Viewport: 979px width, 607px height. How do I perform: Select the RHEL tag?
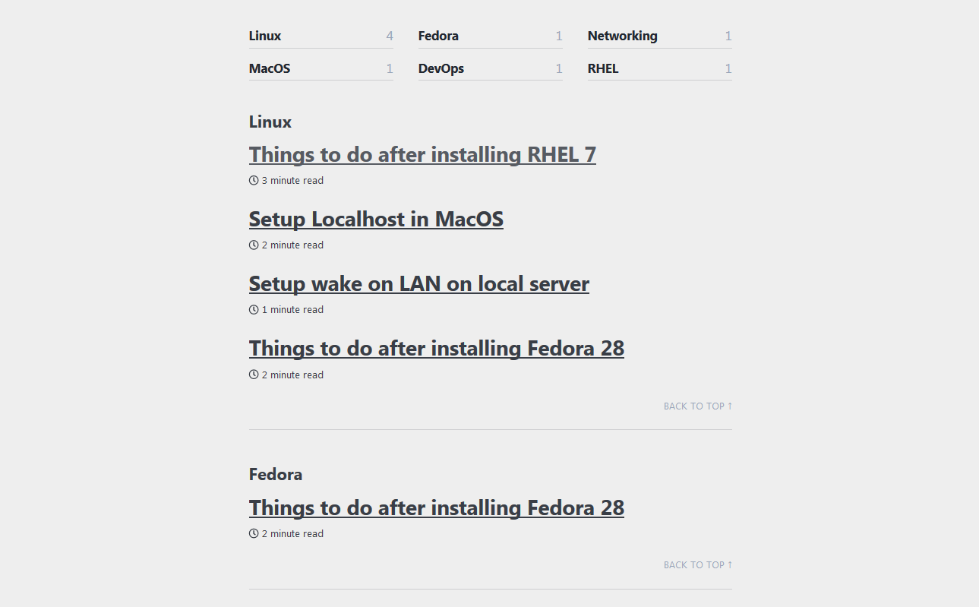tap(603, 68)
